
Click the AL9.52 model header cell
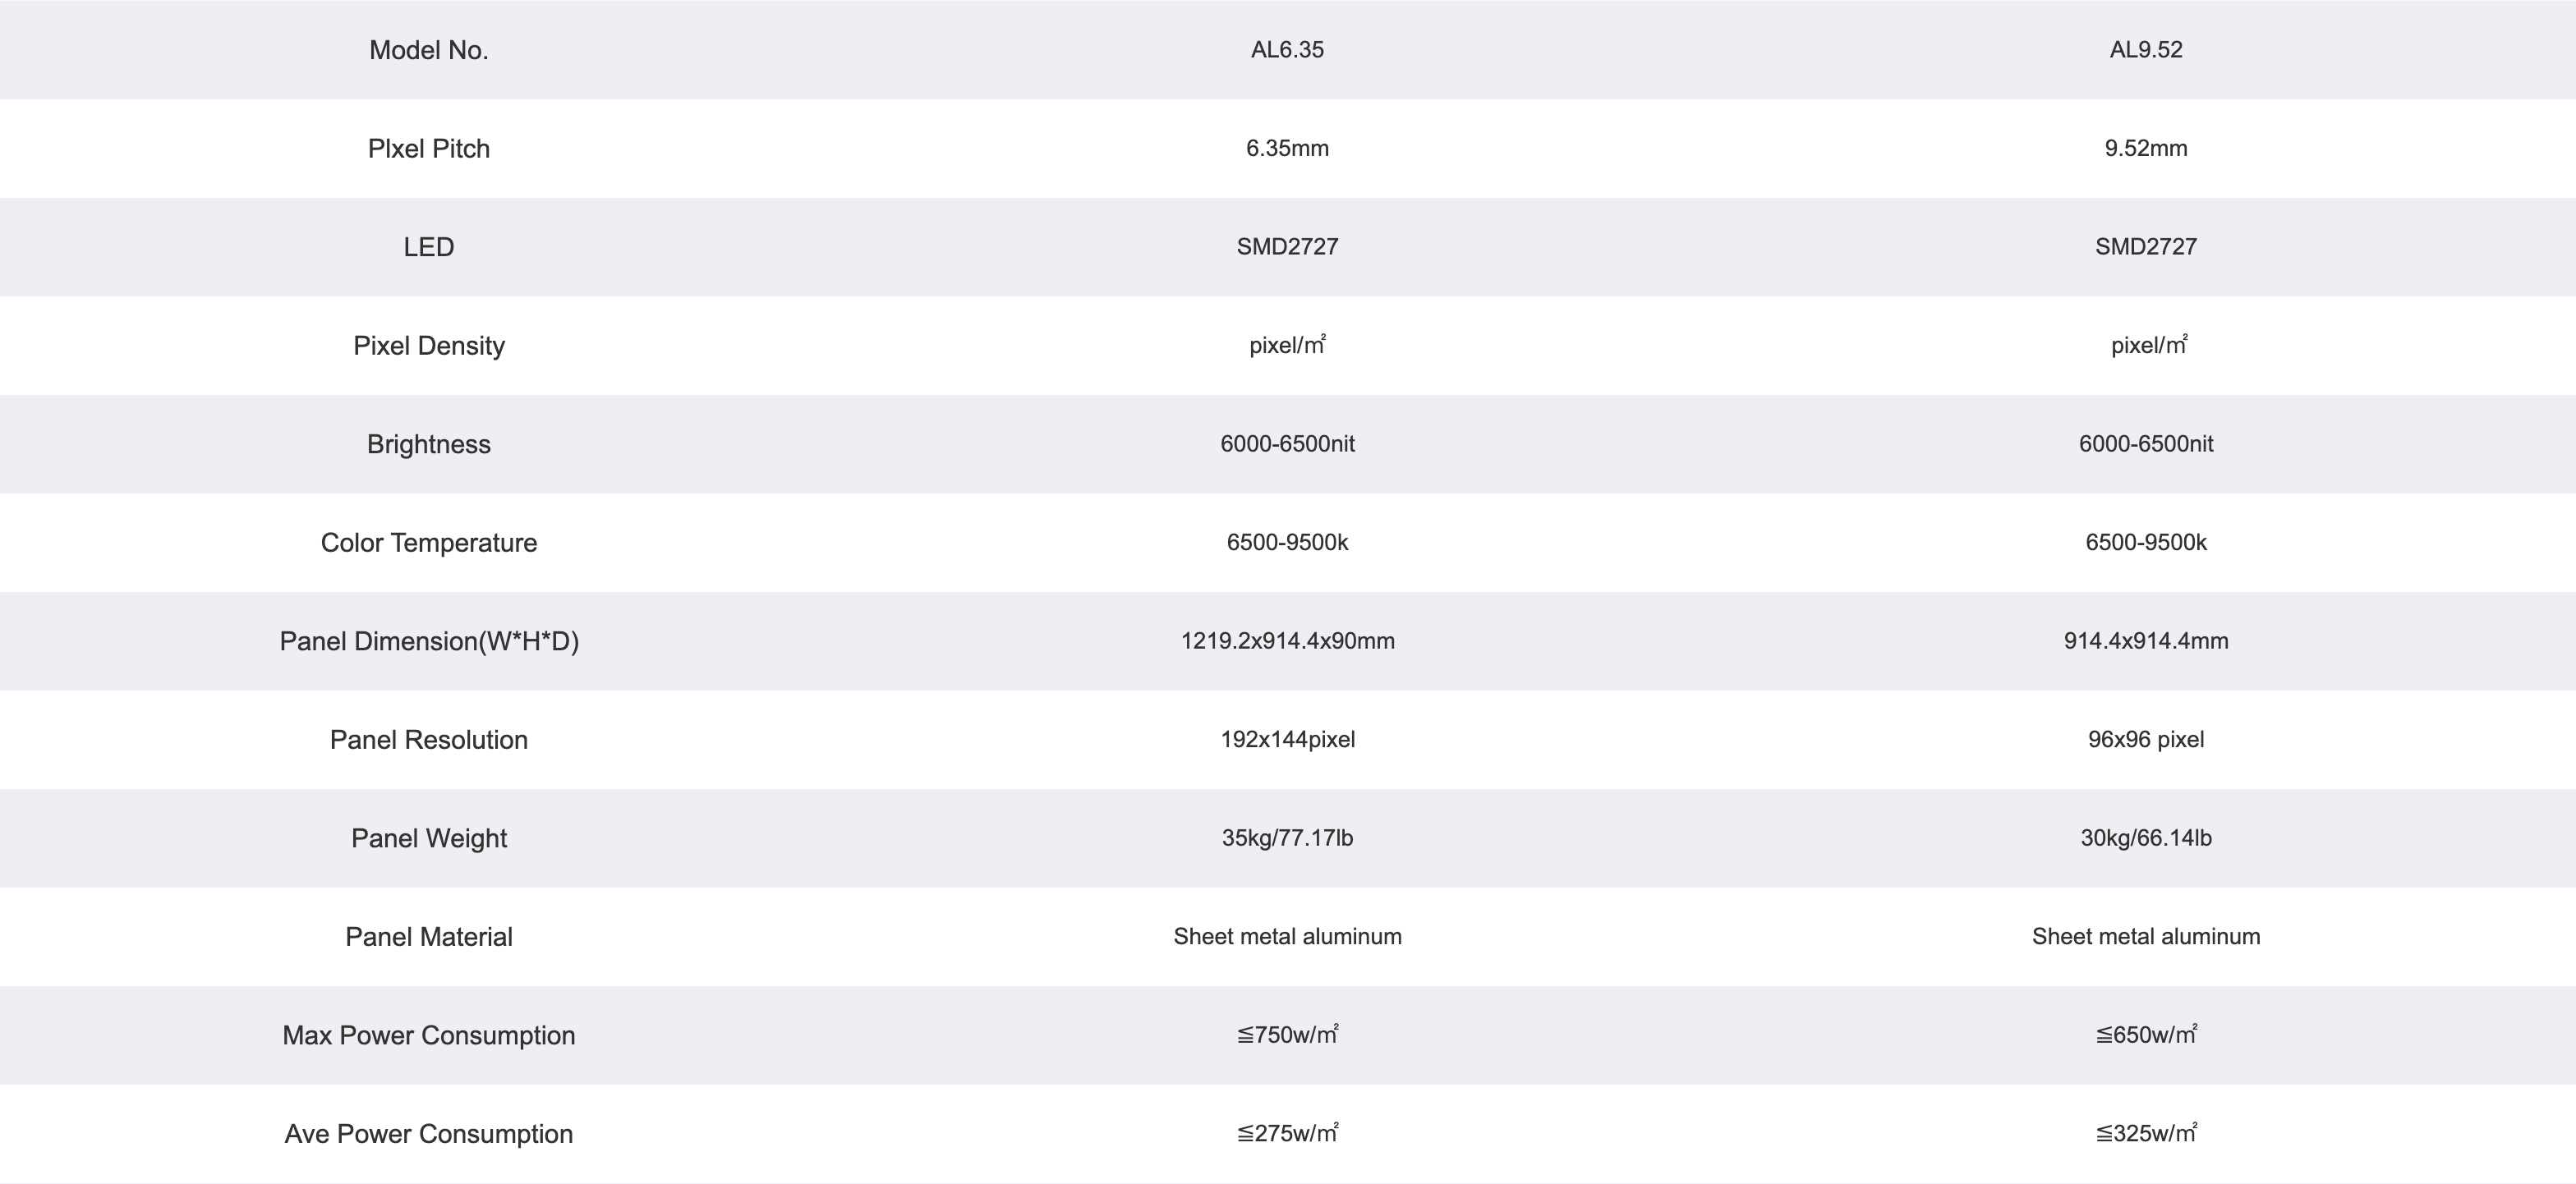point(2146,50)
